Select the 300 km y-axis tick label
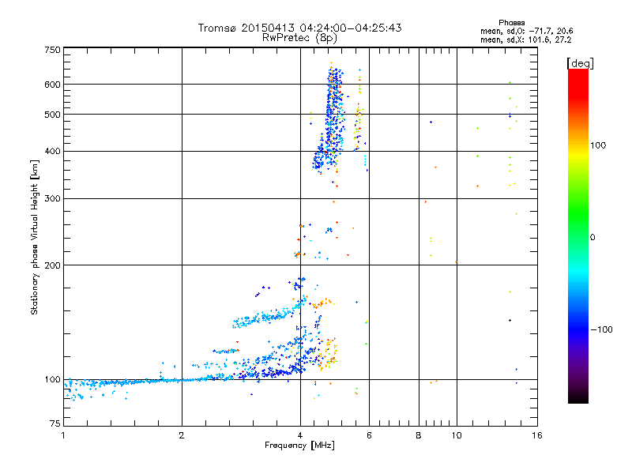Image resolution: width=632 pixels, height=474 pixels. click(x=51, y=198)
